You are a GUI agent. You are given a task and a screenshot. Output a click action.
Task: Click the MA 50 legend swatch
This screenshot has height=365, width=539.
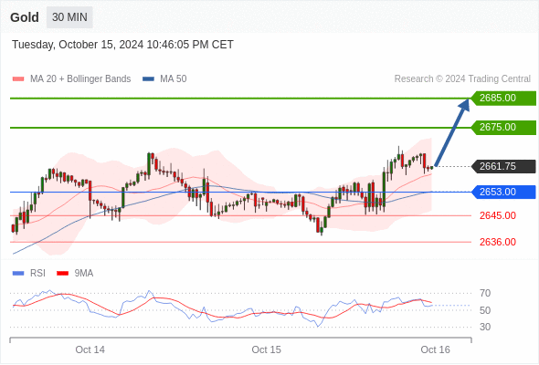coord(148,79)
